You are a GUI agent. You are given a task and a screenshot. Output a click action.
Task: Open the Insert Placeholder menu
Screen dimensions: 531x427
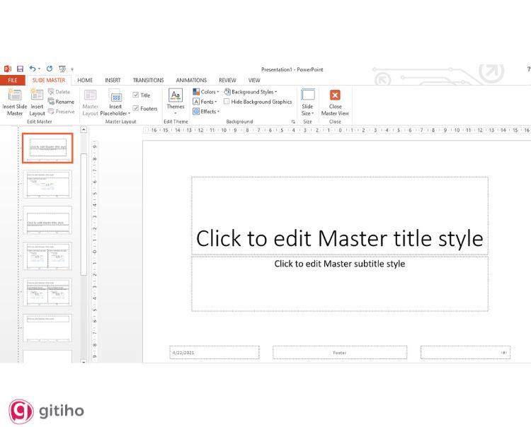(x=115, y=103)
